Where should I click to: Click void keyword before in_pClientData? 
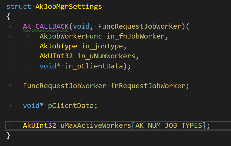click(x=48, y=66)
